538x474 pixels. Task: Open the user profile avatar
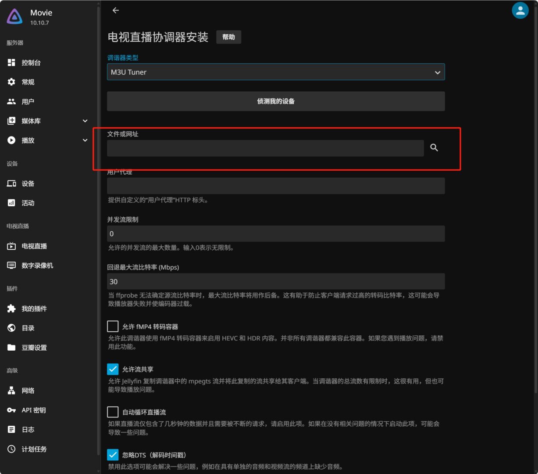click(x=520, y=11)
